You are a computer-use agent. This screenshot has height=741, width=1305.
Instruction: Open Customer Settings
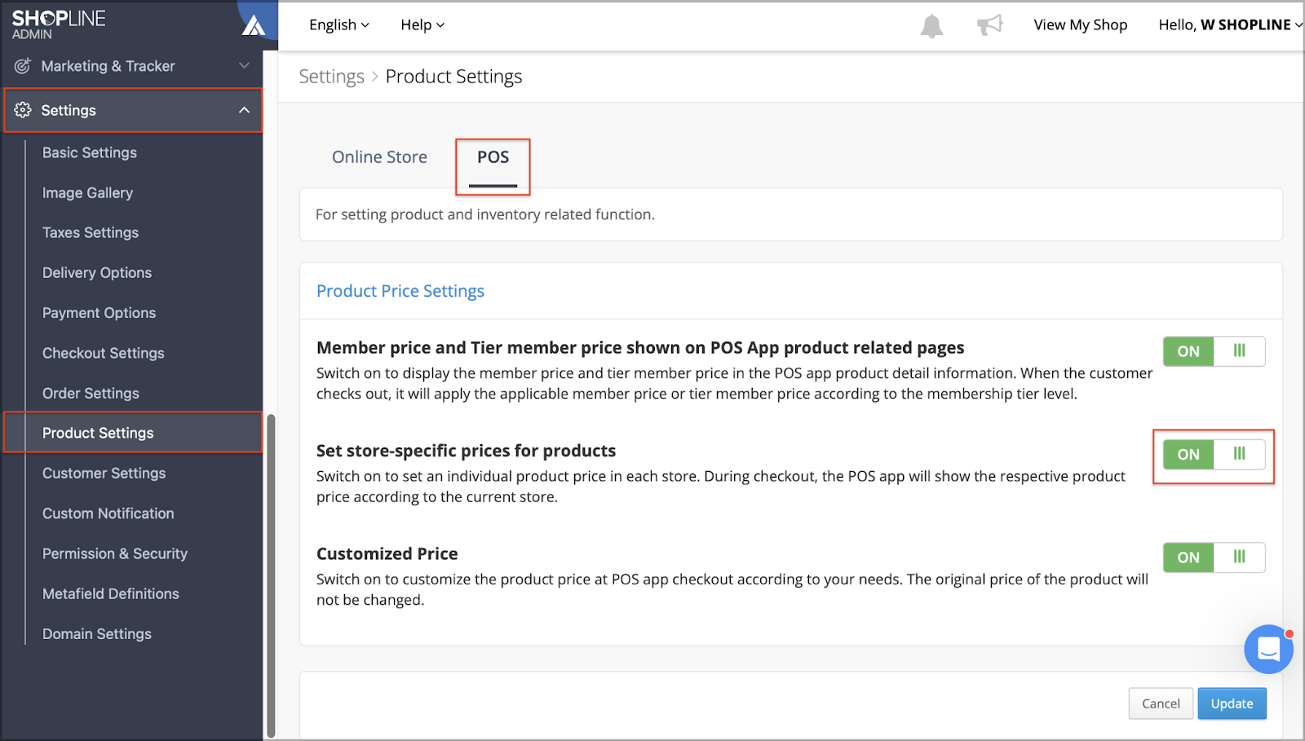pyautogui.click(x=104, y=474)
